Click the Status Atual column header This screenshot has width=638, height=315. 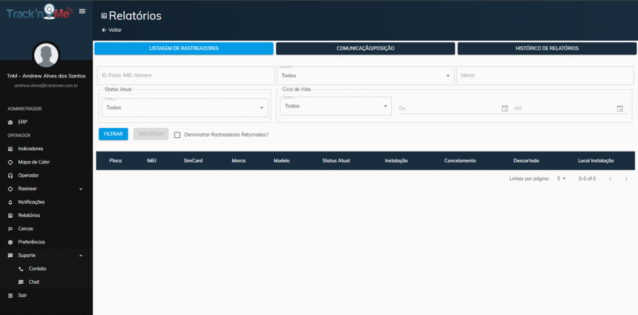coord(336,161)
